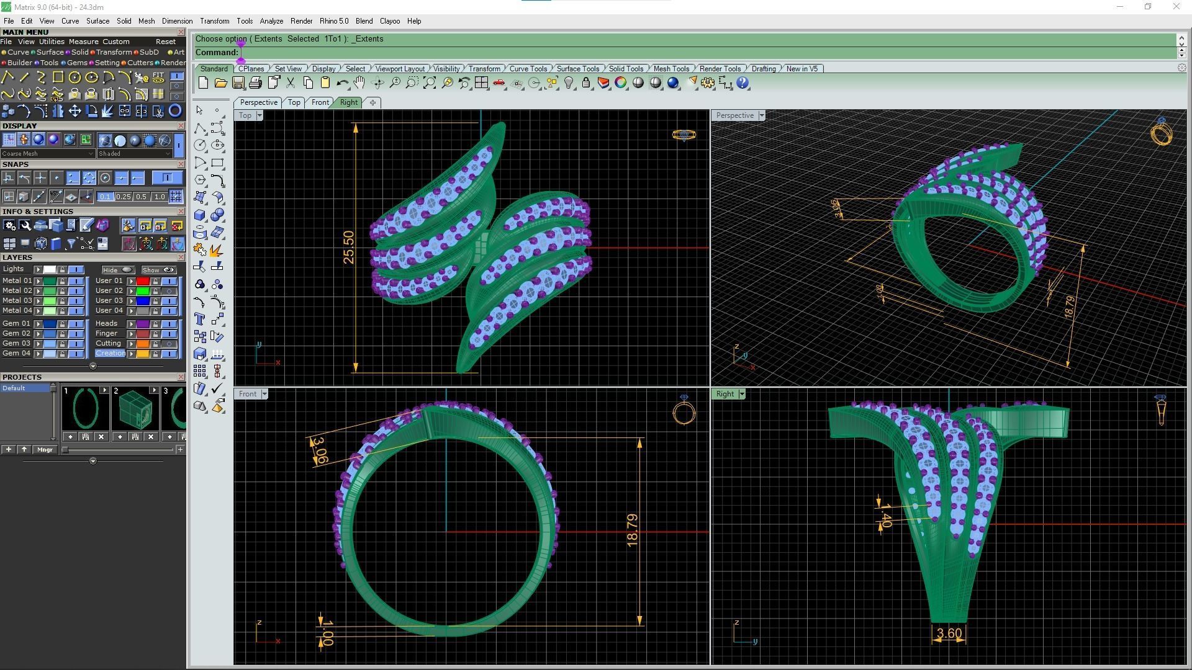The image size is (1192, 670).
Task: Click the Zoom Extents icon
Action: click(x=429, y=83)
